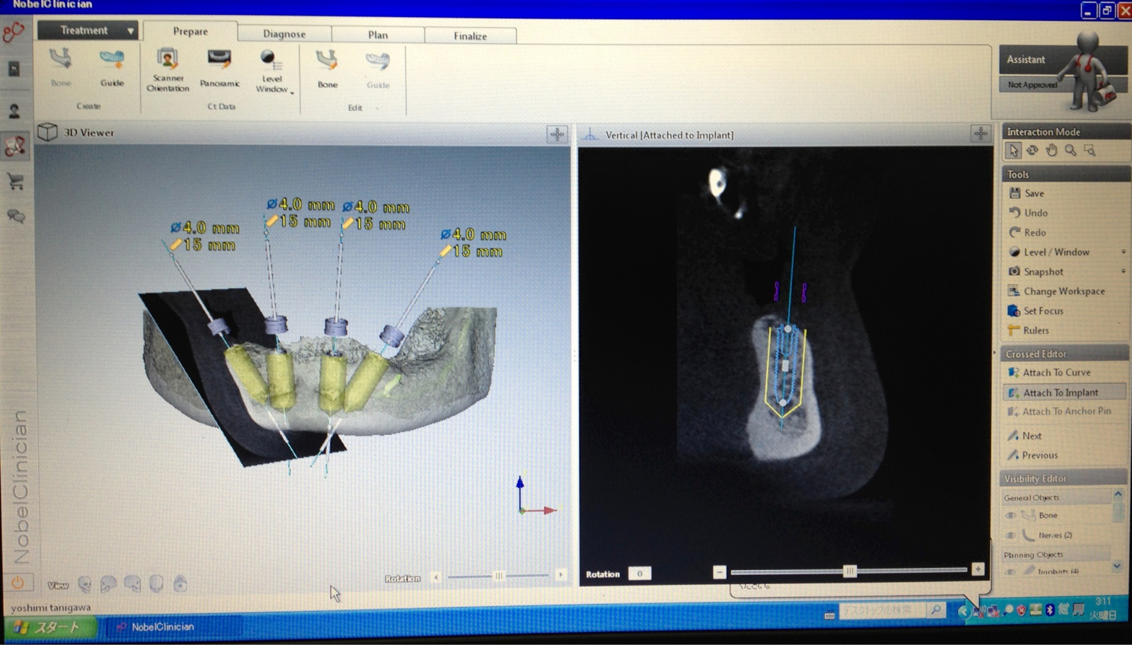Open the chat bubbles sidebar icon
The image size is (1132, 645).
(16, 216)
